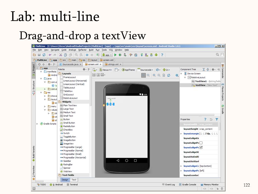
Task: Click the res breadcrumb in navigation bar
Action: 82,60
